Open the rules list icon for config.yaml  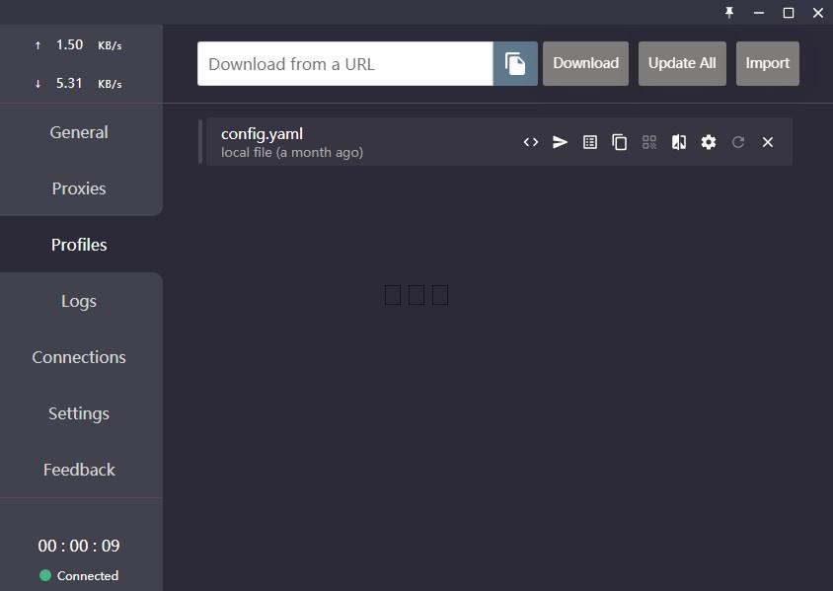click(x=589, y=142)
